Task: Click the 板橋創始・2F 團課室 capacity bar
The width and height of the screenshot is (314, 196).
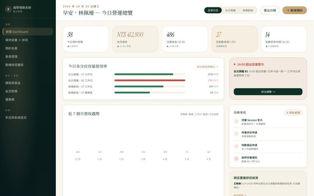Action: (x=150, y=93)
